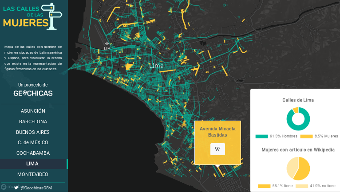The height and width of the screenshot is (192, 340).
Task: Open the C. de México map
Action: click(x=33, y=142)
